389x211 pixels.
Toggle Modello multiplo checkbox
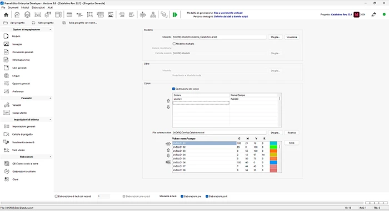click(x=174, y=44)
